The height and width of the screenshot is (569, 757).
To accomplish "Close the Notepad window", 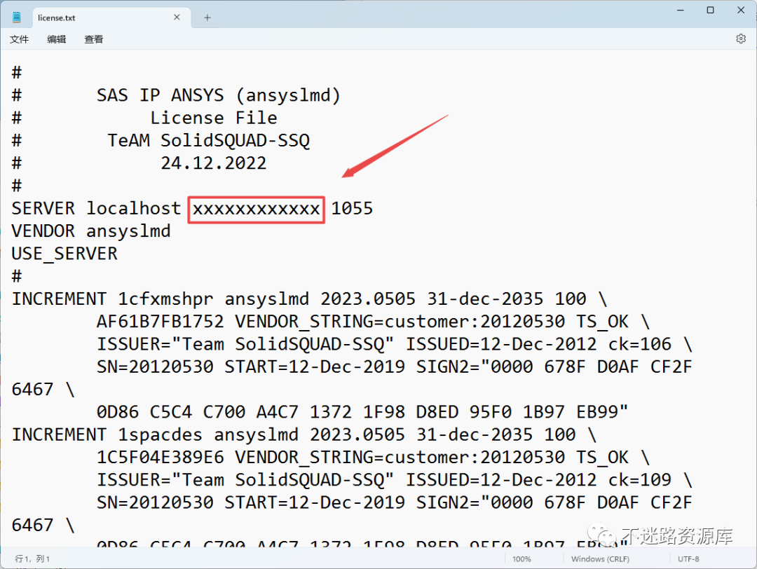I will click(x=741, y=10).
